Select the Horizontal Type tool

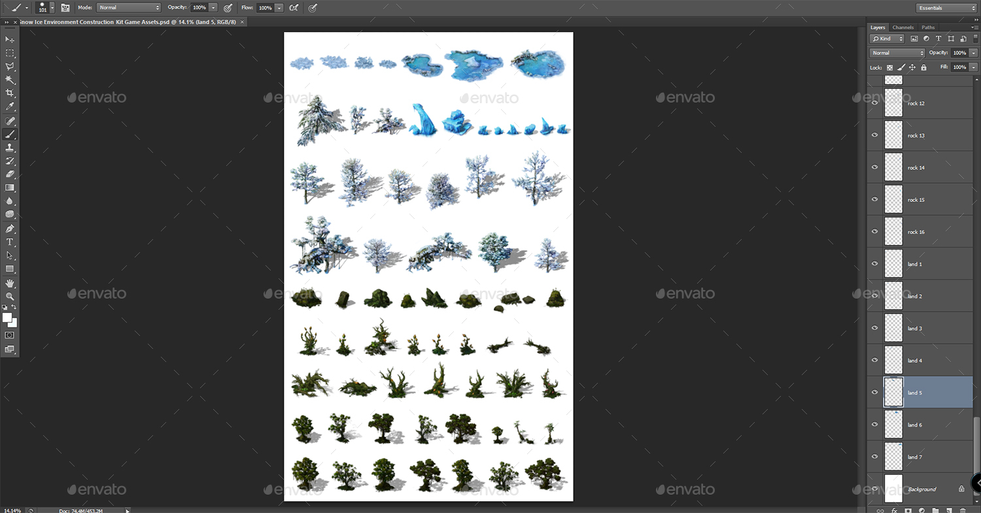pos(9,242)
